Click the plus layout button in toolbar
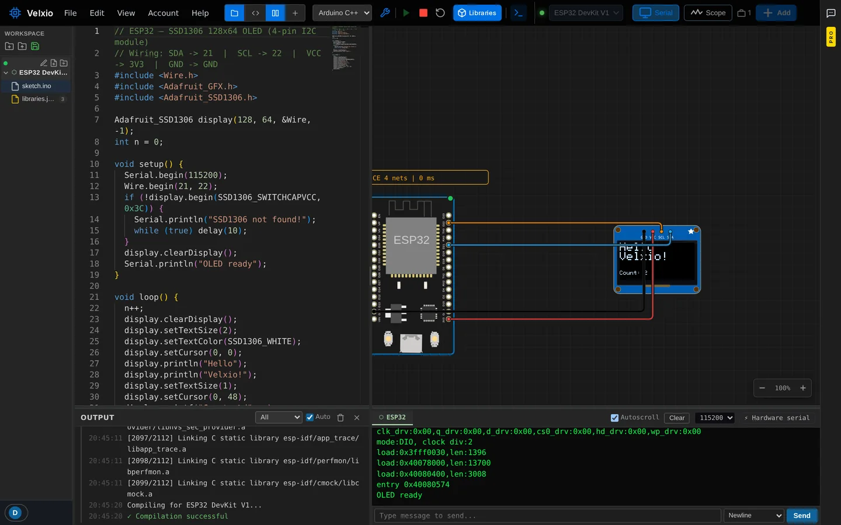The width and height of the screenshot is (841, 525). (x=295, y=13)
